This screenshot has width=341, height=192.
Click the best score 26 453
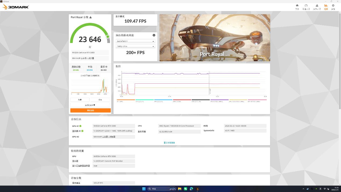(104, 70)
